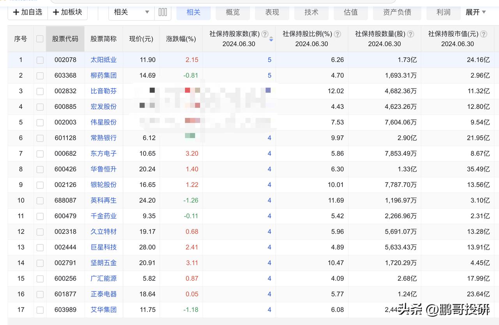Switch to the 资产负债 tab
This screenshot has width=499, height=325.
click(x=397, y=12)
